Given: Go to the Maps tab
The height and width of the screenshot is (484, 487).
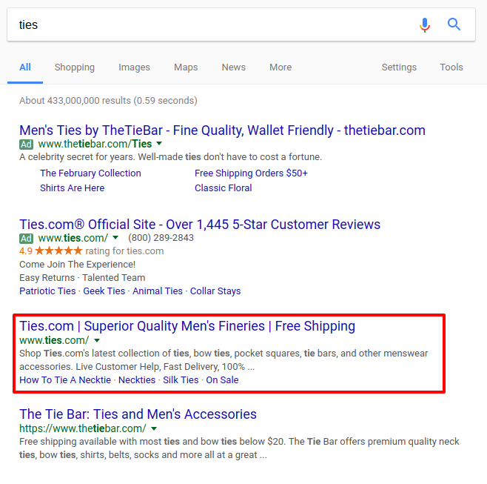Looking at the screenshot, I should click(x=186, y=67).
